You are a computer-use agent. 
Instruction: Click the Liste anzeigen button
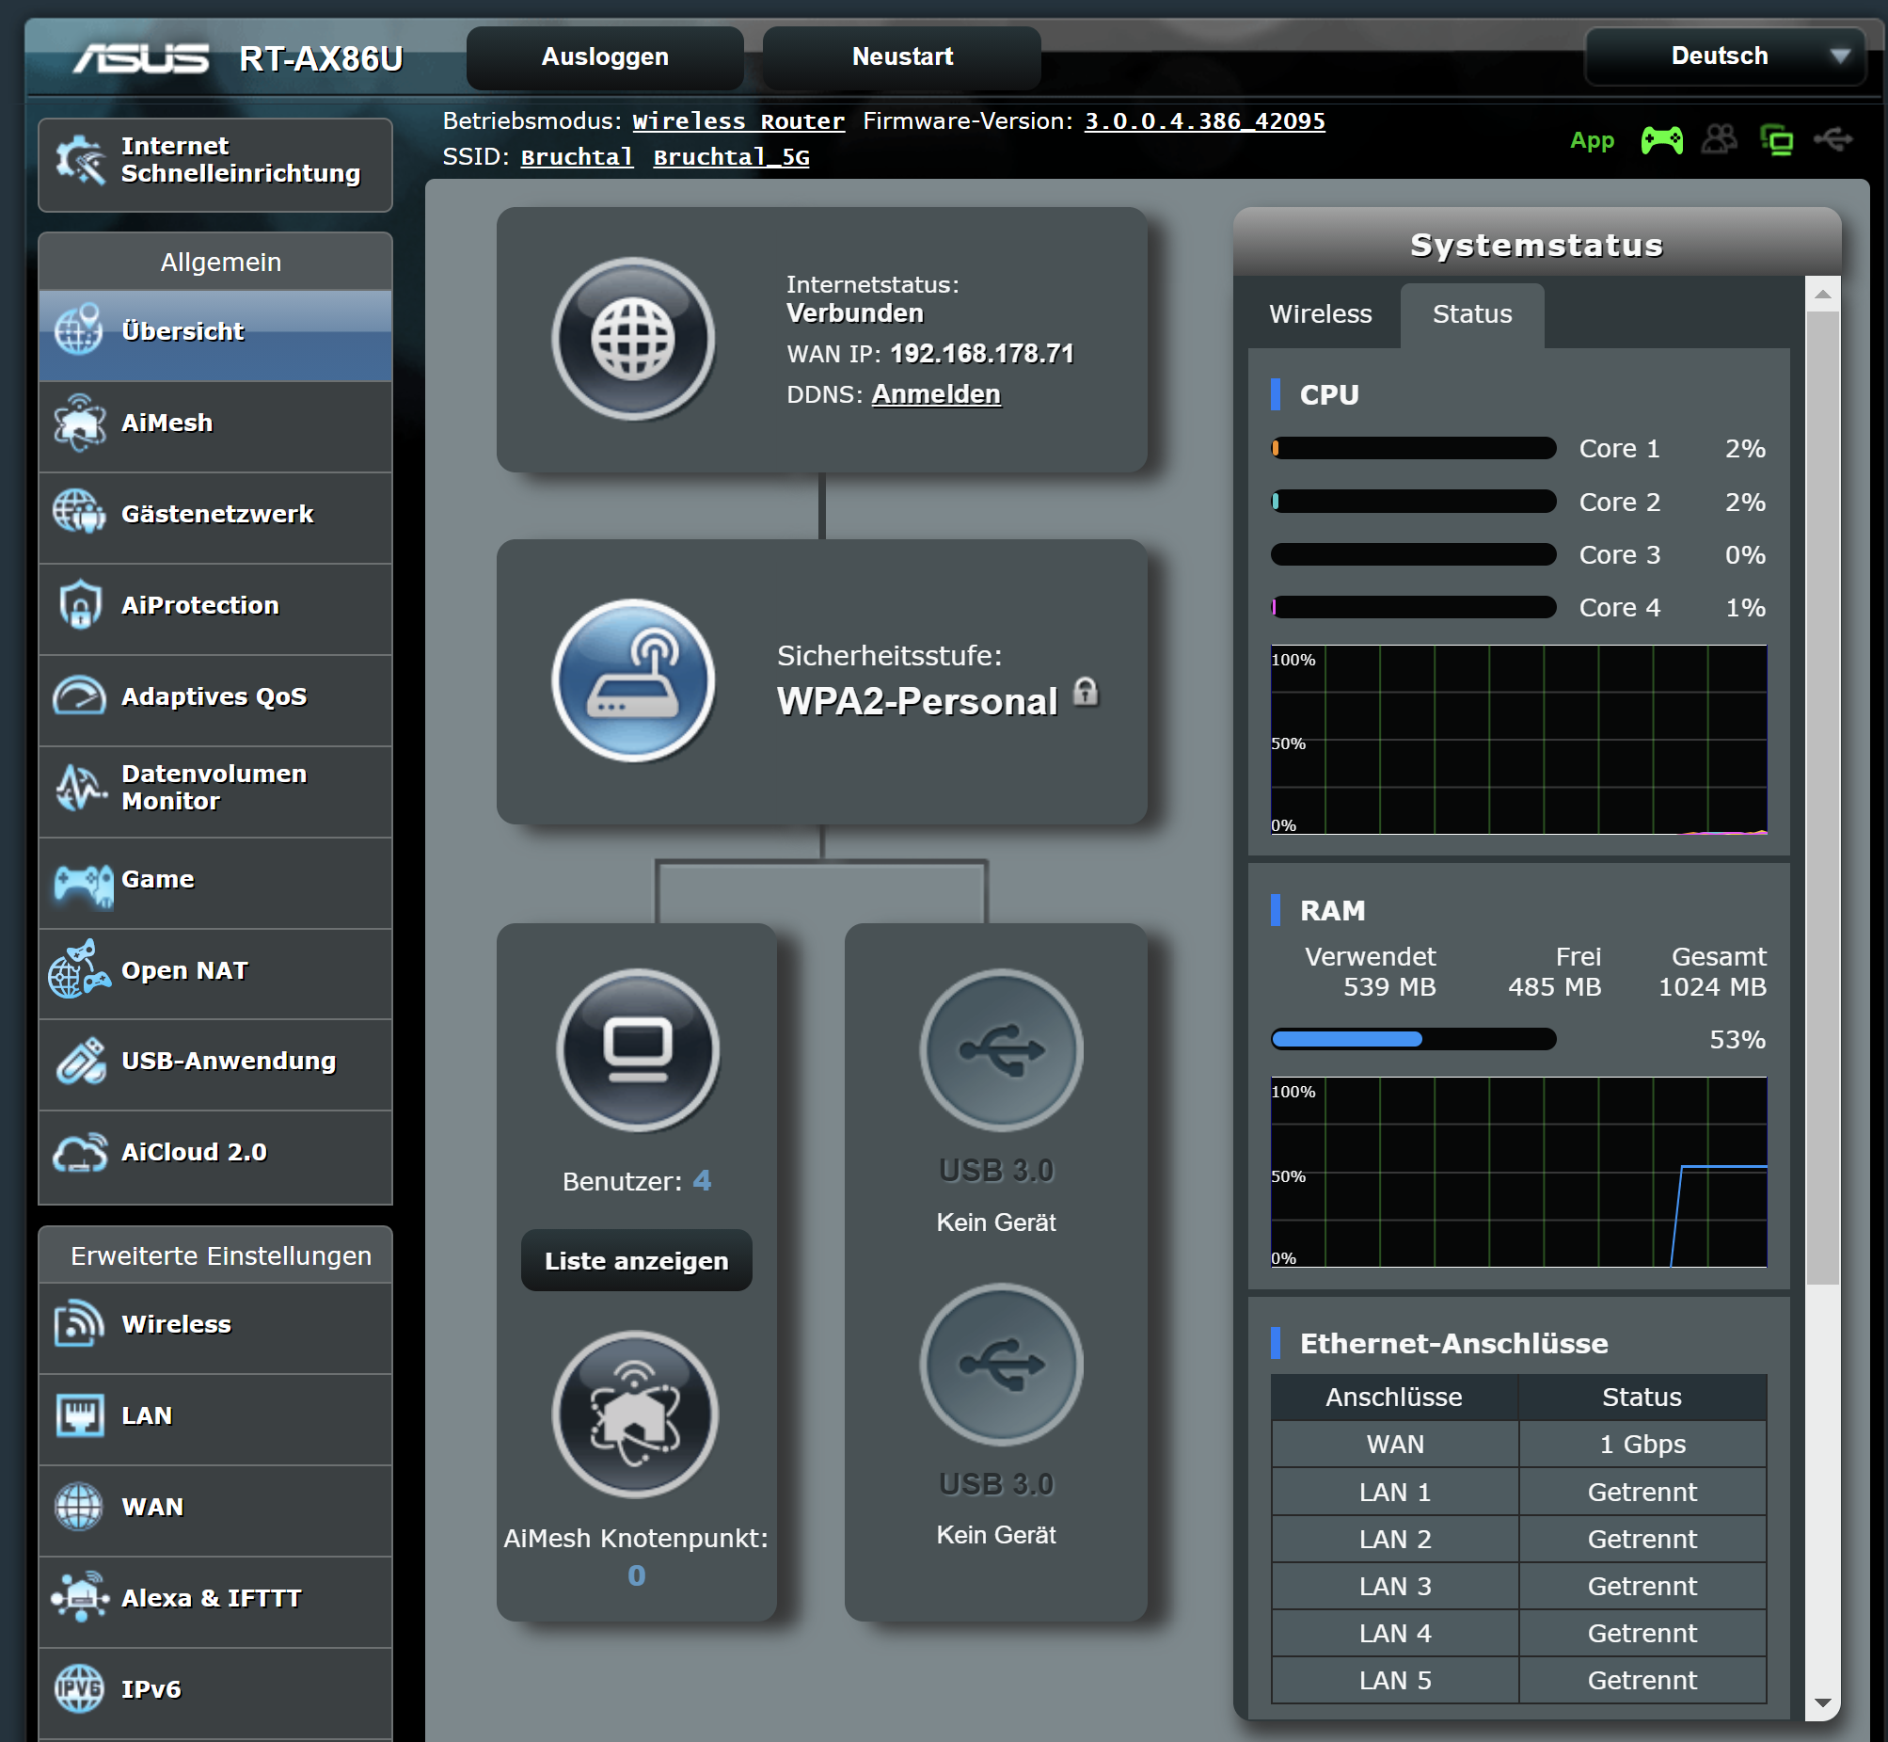[x=636, y=1260]
